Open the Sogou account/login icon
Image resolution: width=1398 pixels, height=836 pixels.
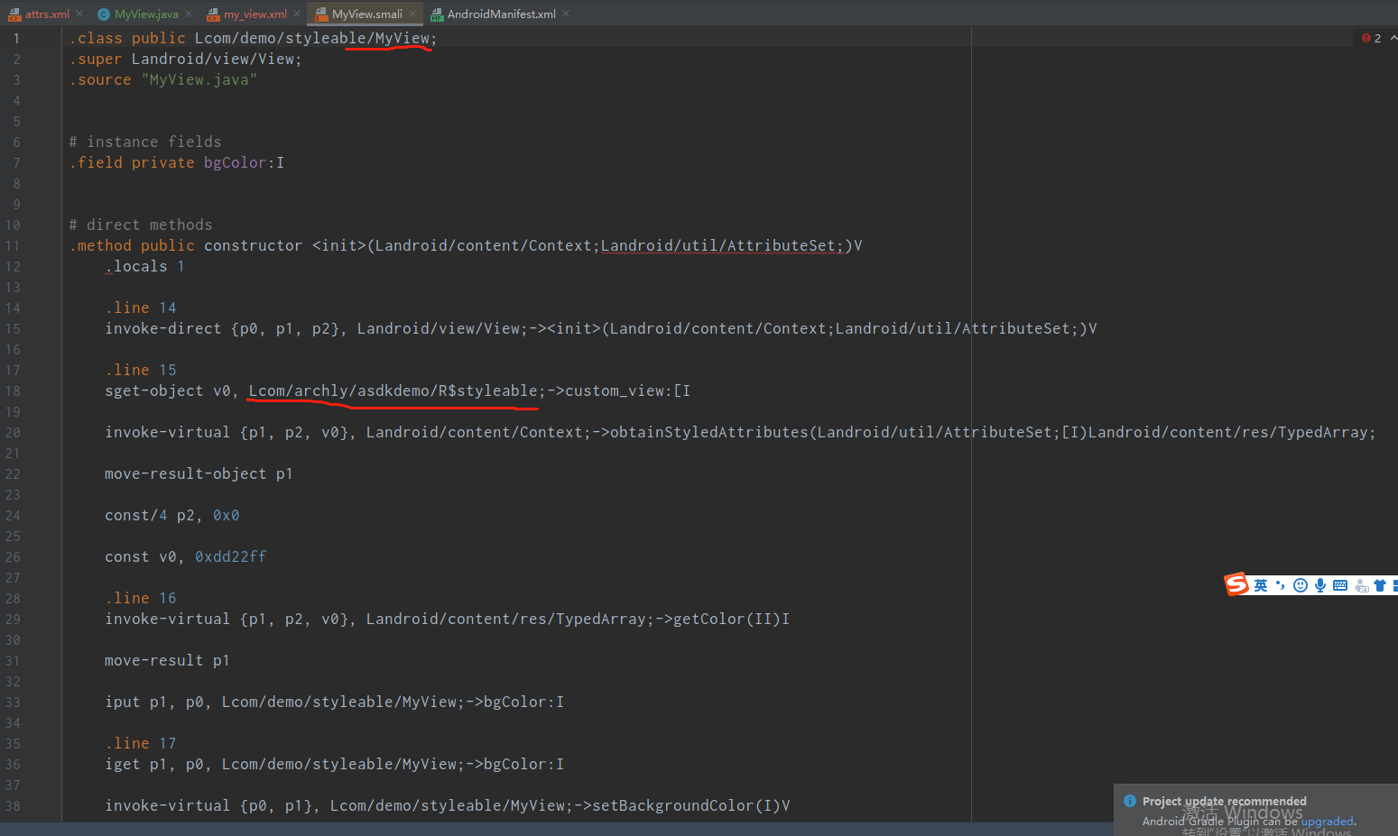(x=1360, y=584)
